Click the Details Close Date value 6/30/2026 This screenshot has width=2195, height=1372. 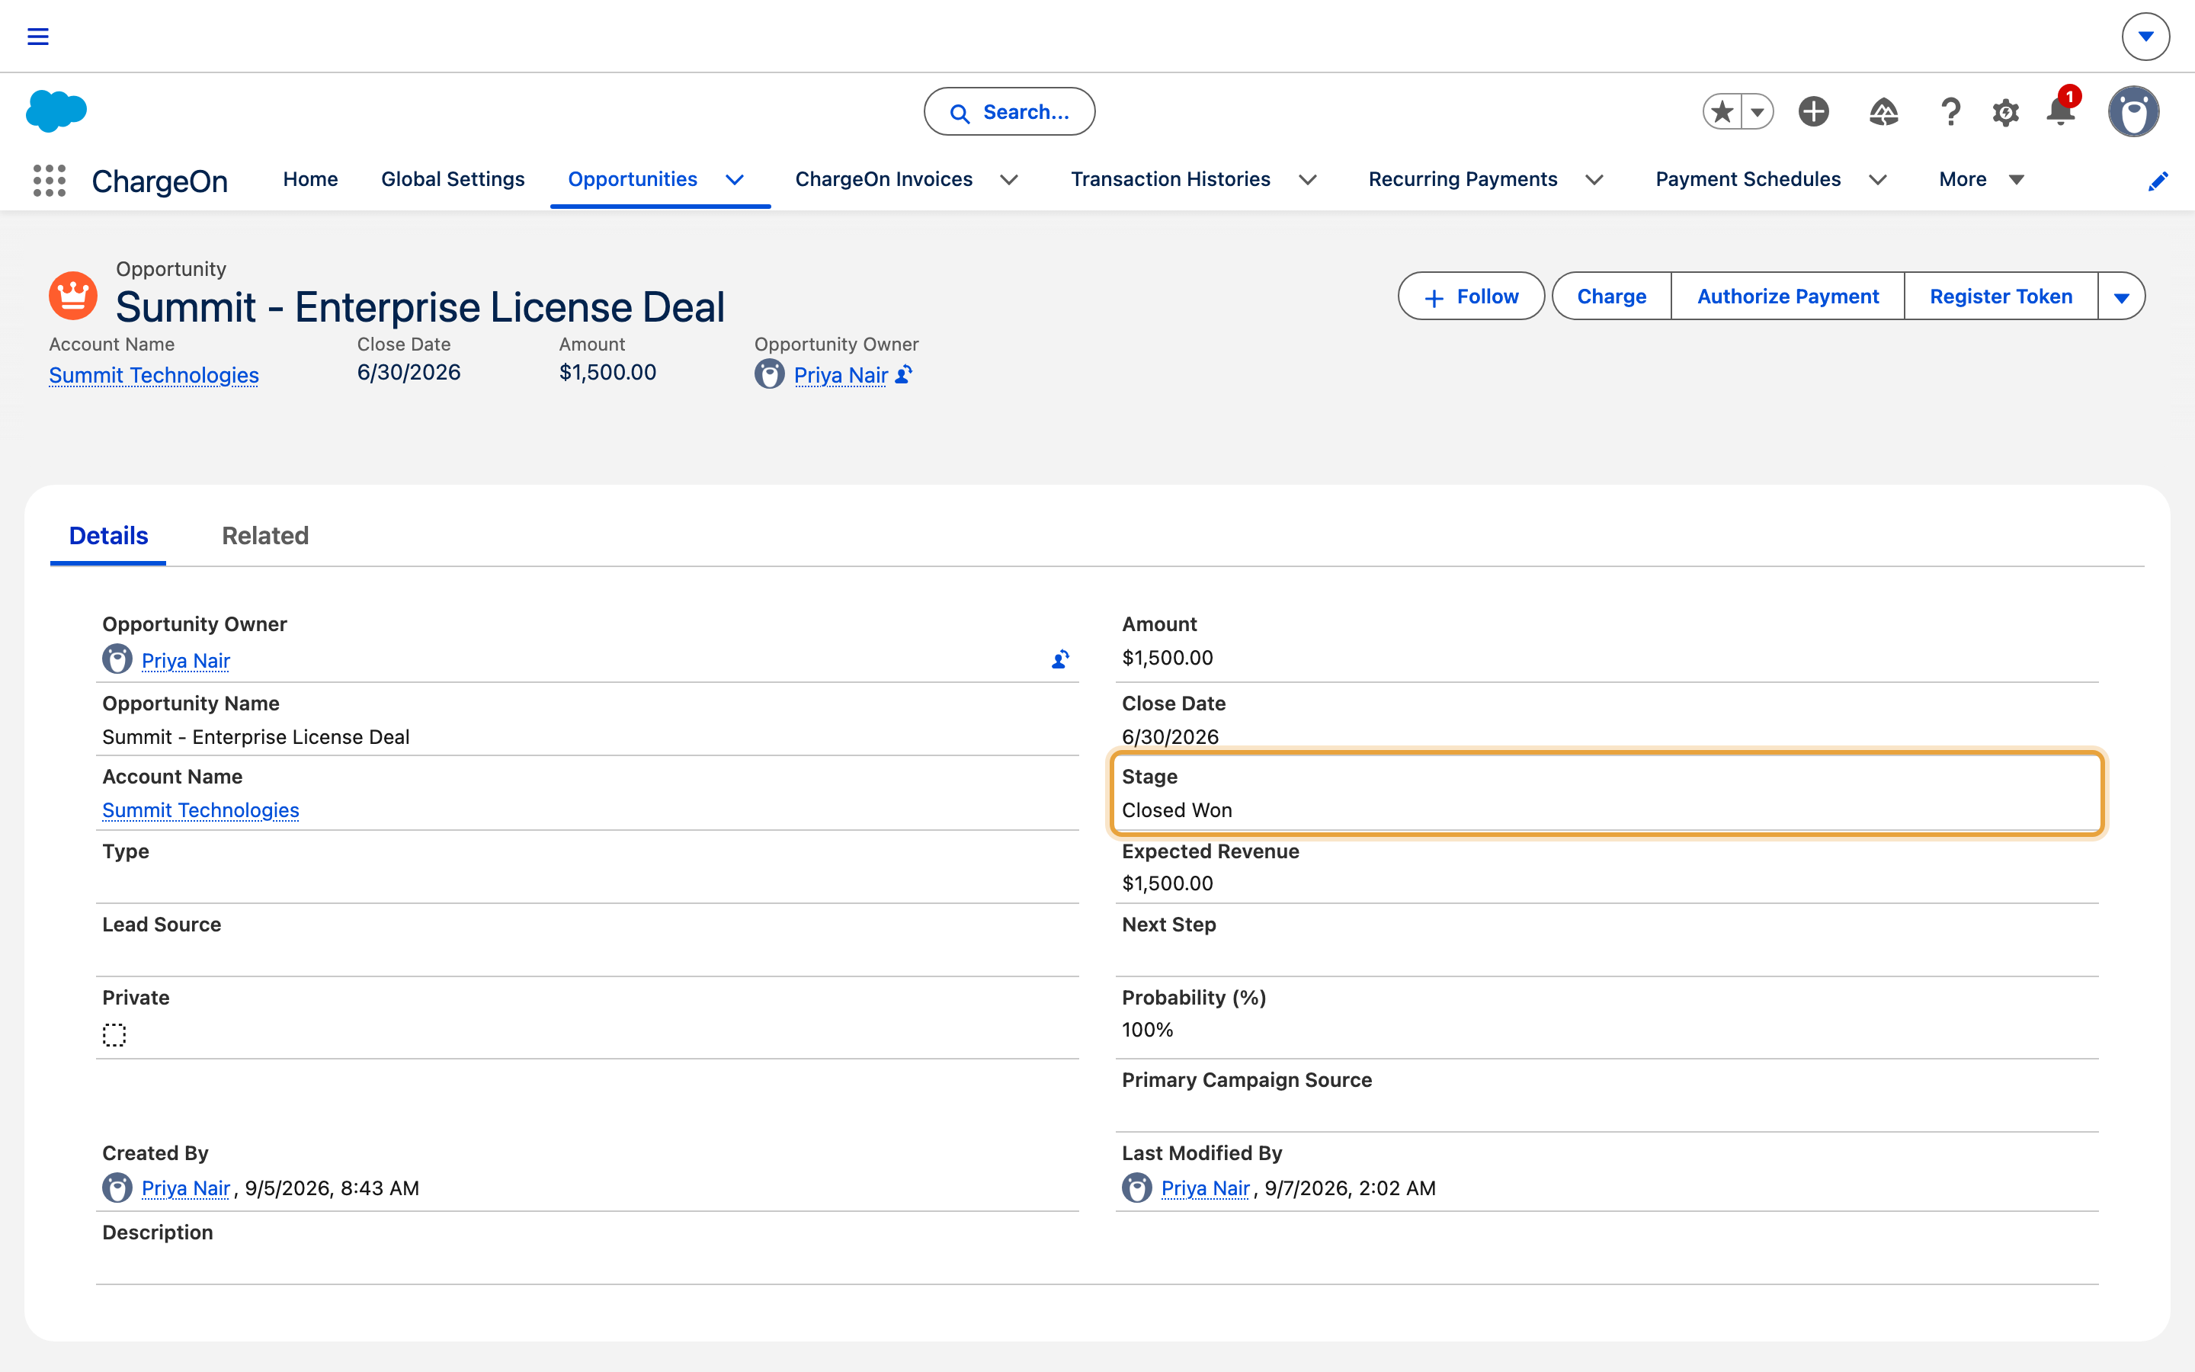tap(1170, 736)
